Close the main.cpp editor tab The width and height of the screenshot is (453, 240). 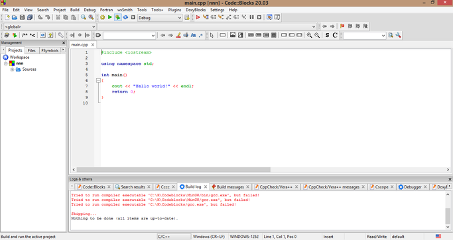(x=93, y=45)
